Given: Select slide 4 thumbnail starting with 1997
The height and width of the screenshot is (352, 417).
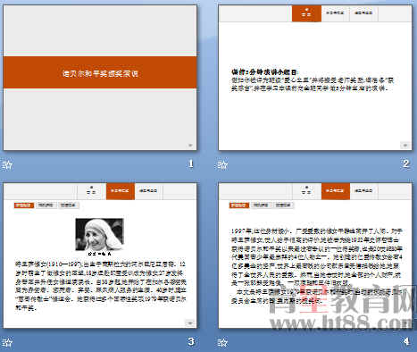Looking at the screenshot, I should [315, 256].
